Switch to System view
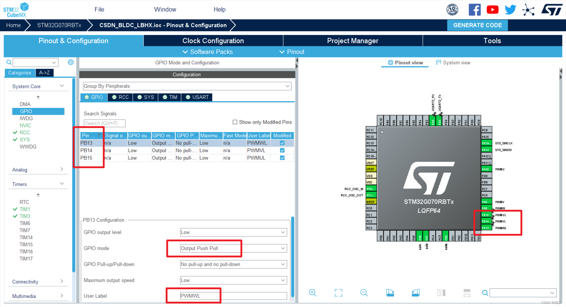The height and width of the screenshot is (307, 566). [453, 63]
